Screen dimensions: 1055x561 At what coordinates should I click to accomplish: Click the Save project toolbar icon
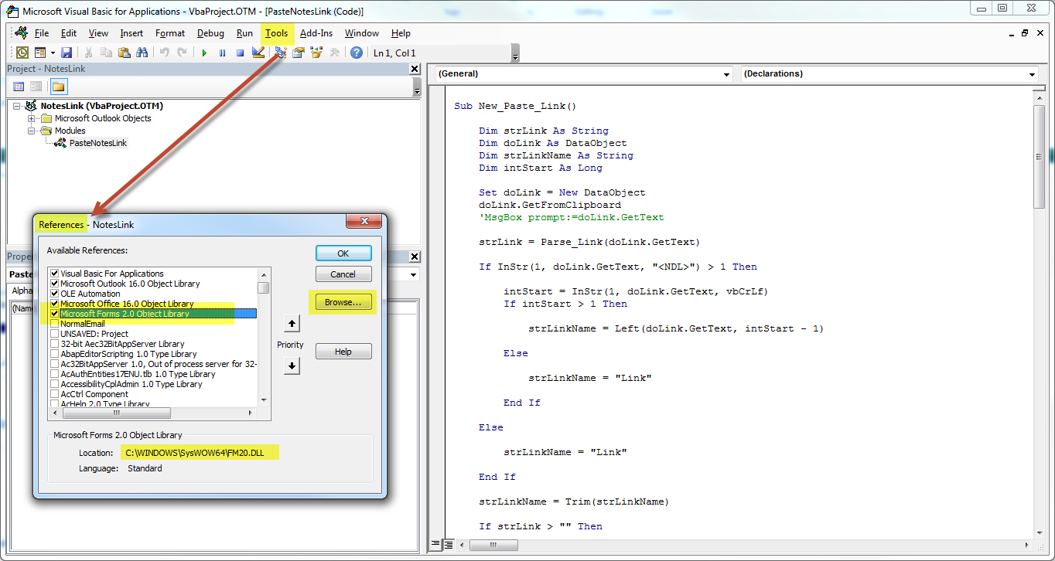tap(67, 53)
